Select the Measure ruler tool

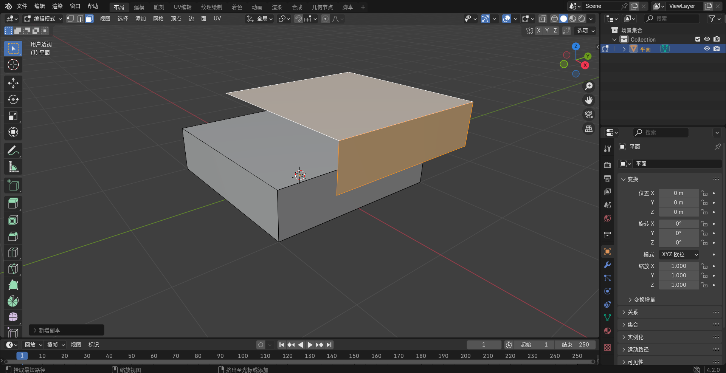[13, 167]
